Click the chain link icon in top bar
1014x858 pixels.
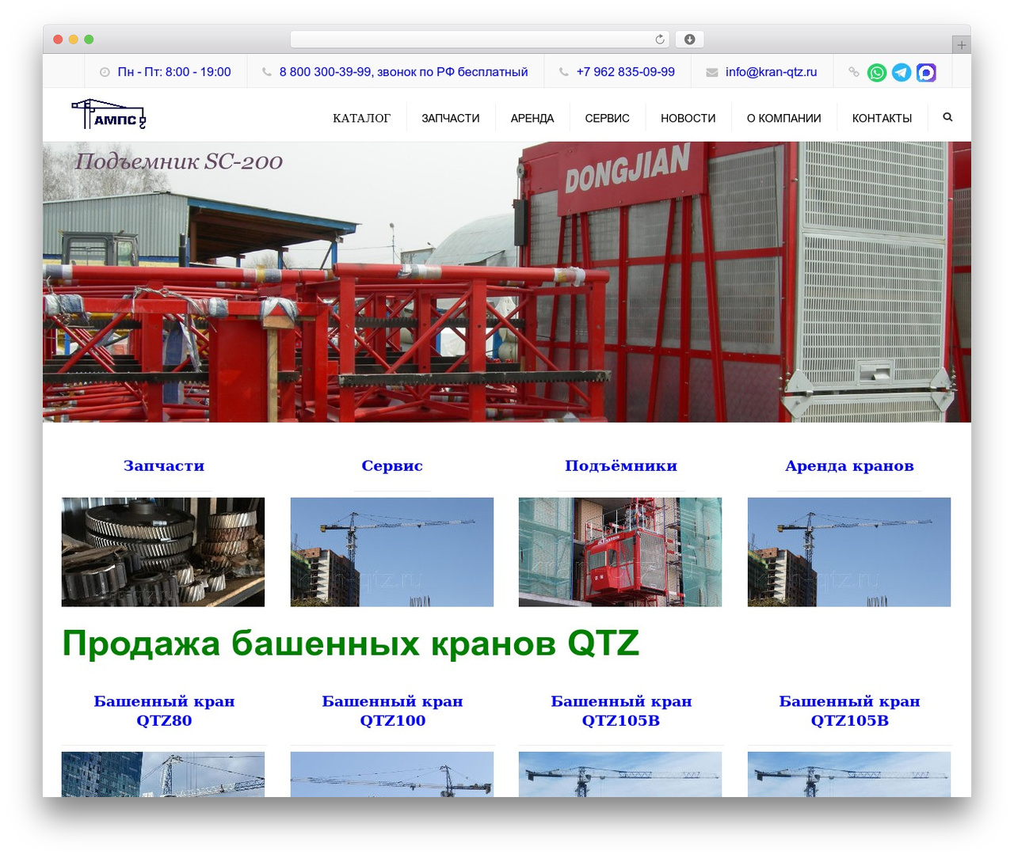coord(853,72)
